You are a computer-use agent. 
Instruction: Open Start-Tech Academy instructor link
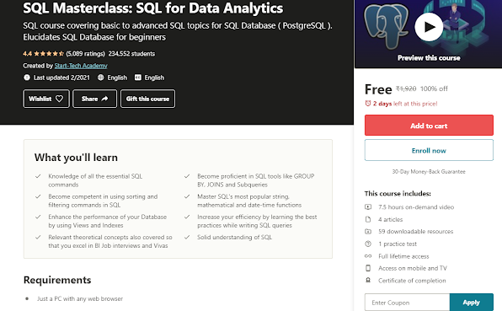coord(81,66)
